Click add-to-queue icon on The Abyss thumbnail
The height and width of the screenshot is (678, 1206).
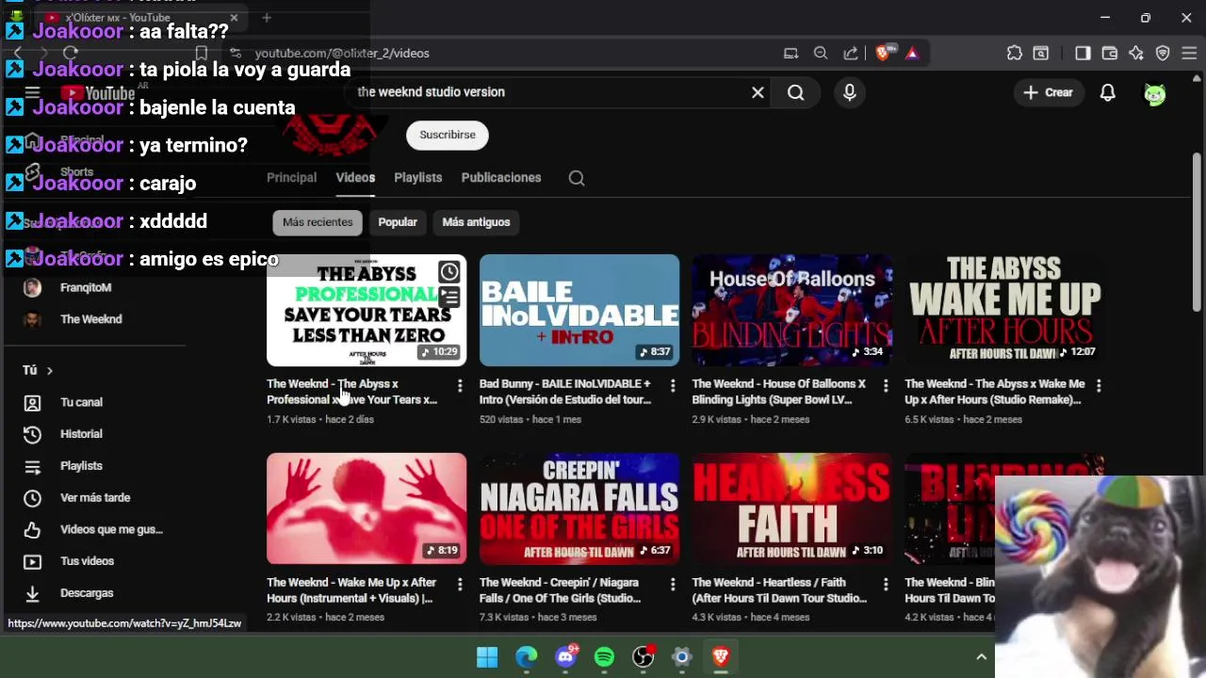[449, 299]
